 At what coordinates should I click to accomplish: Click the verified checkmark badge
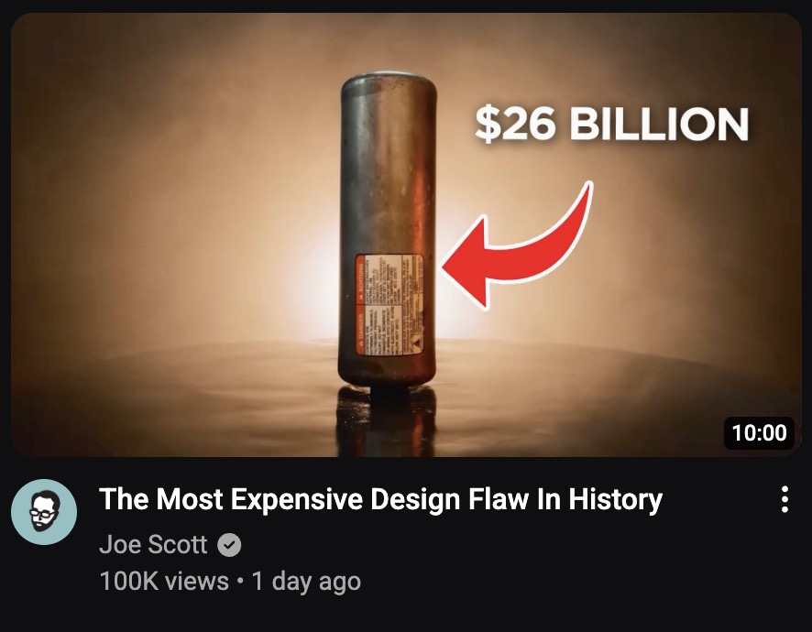pyautogui.click(x=229, y=544)
